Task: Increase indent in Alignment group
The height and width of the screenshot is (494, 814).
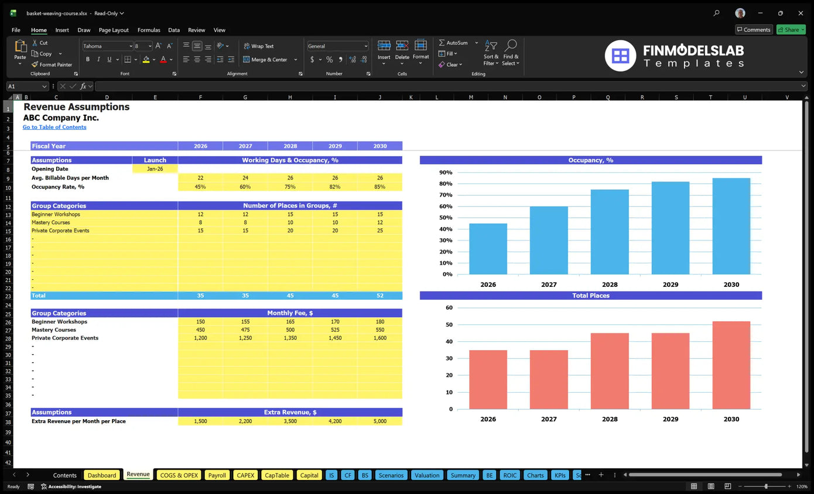Action: pos(231,59)
